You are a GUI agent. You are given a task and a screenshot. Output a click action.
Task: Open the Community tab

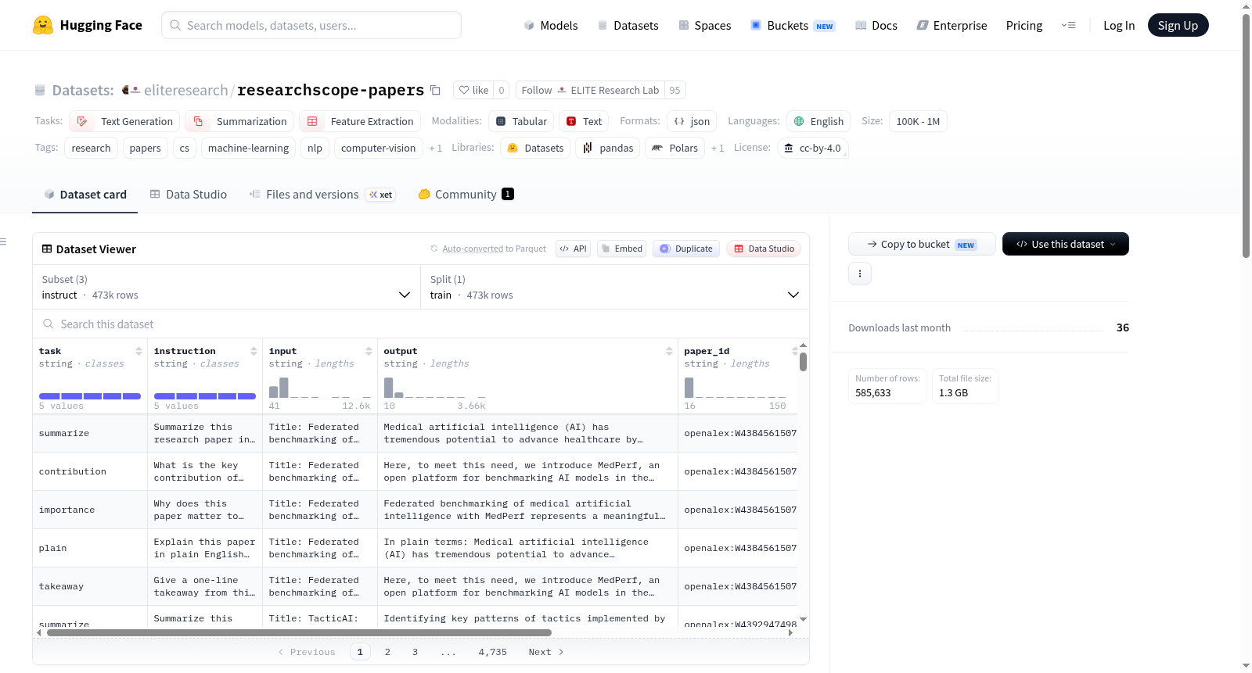pos(466,194)
